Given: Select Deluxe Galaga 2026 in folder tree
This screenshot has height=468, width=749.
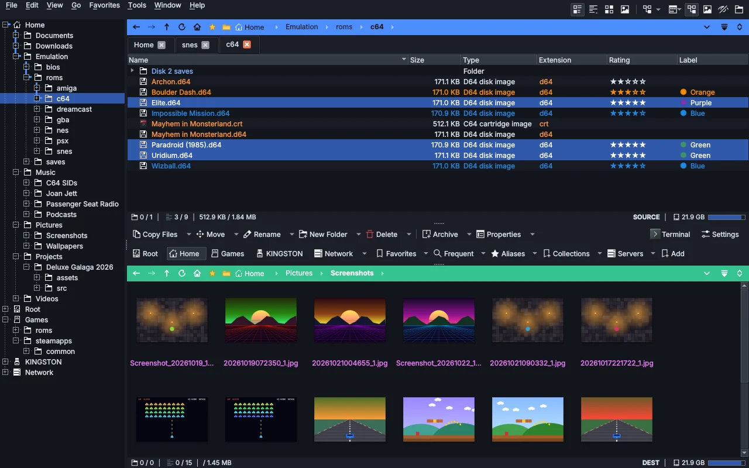Looking at the screenshot, I should click(x=80, y=267).
